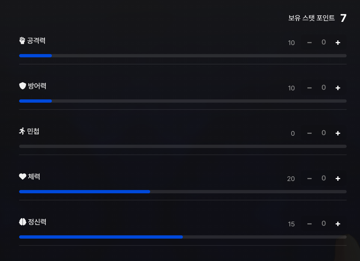Click the allocated points field for 공격력

click(323, 42)
